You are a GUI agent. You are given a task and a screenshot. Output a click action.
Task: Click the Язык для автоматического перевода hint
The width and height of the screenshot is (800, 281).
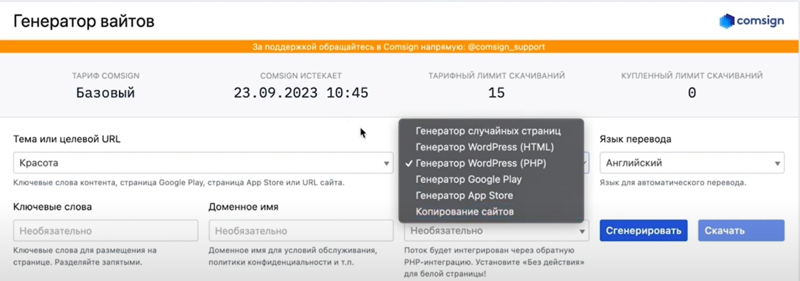pyautogui.click(x=673, y=182)
